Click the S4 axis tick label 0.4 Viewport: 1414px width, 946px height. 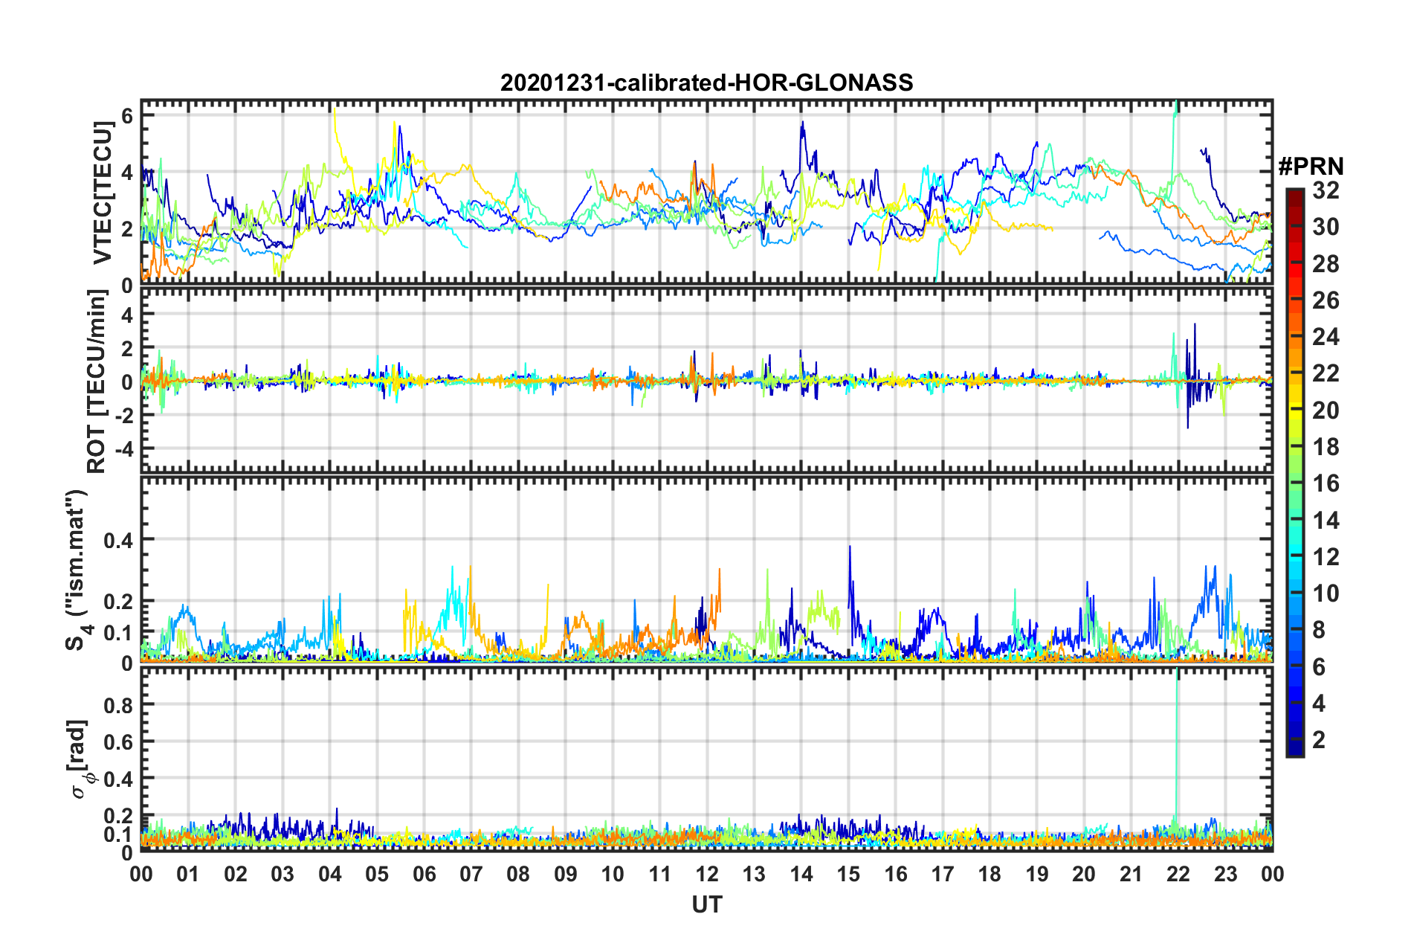click(x=119, y=539)
